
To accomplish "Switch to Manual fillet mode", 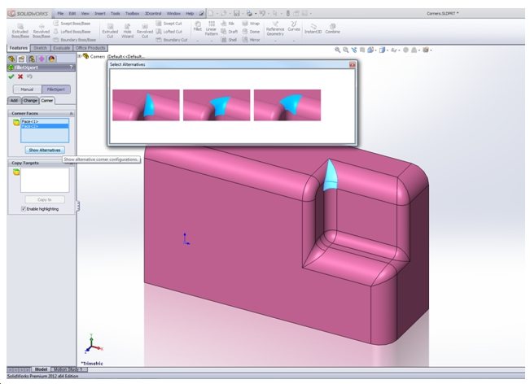I will coord(27,88).
